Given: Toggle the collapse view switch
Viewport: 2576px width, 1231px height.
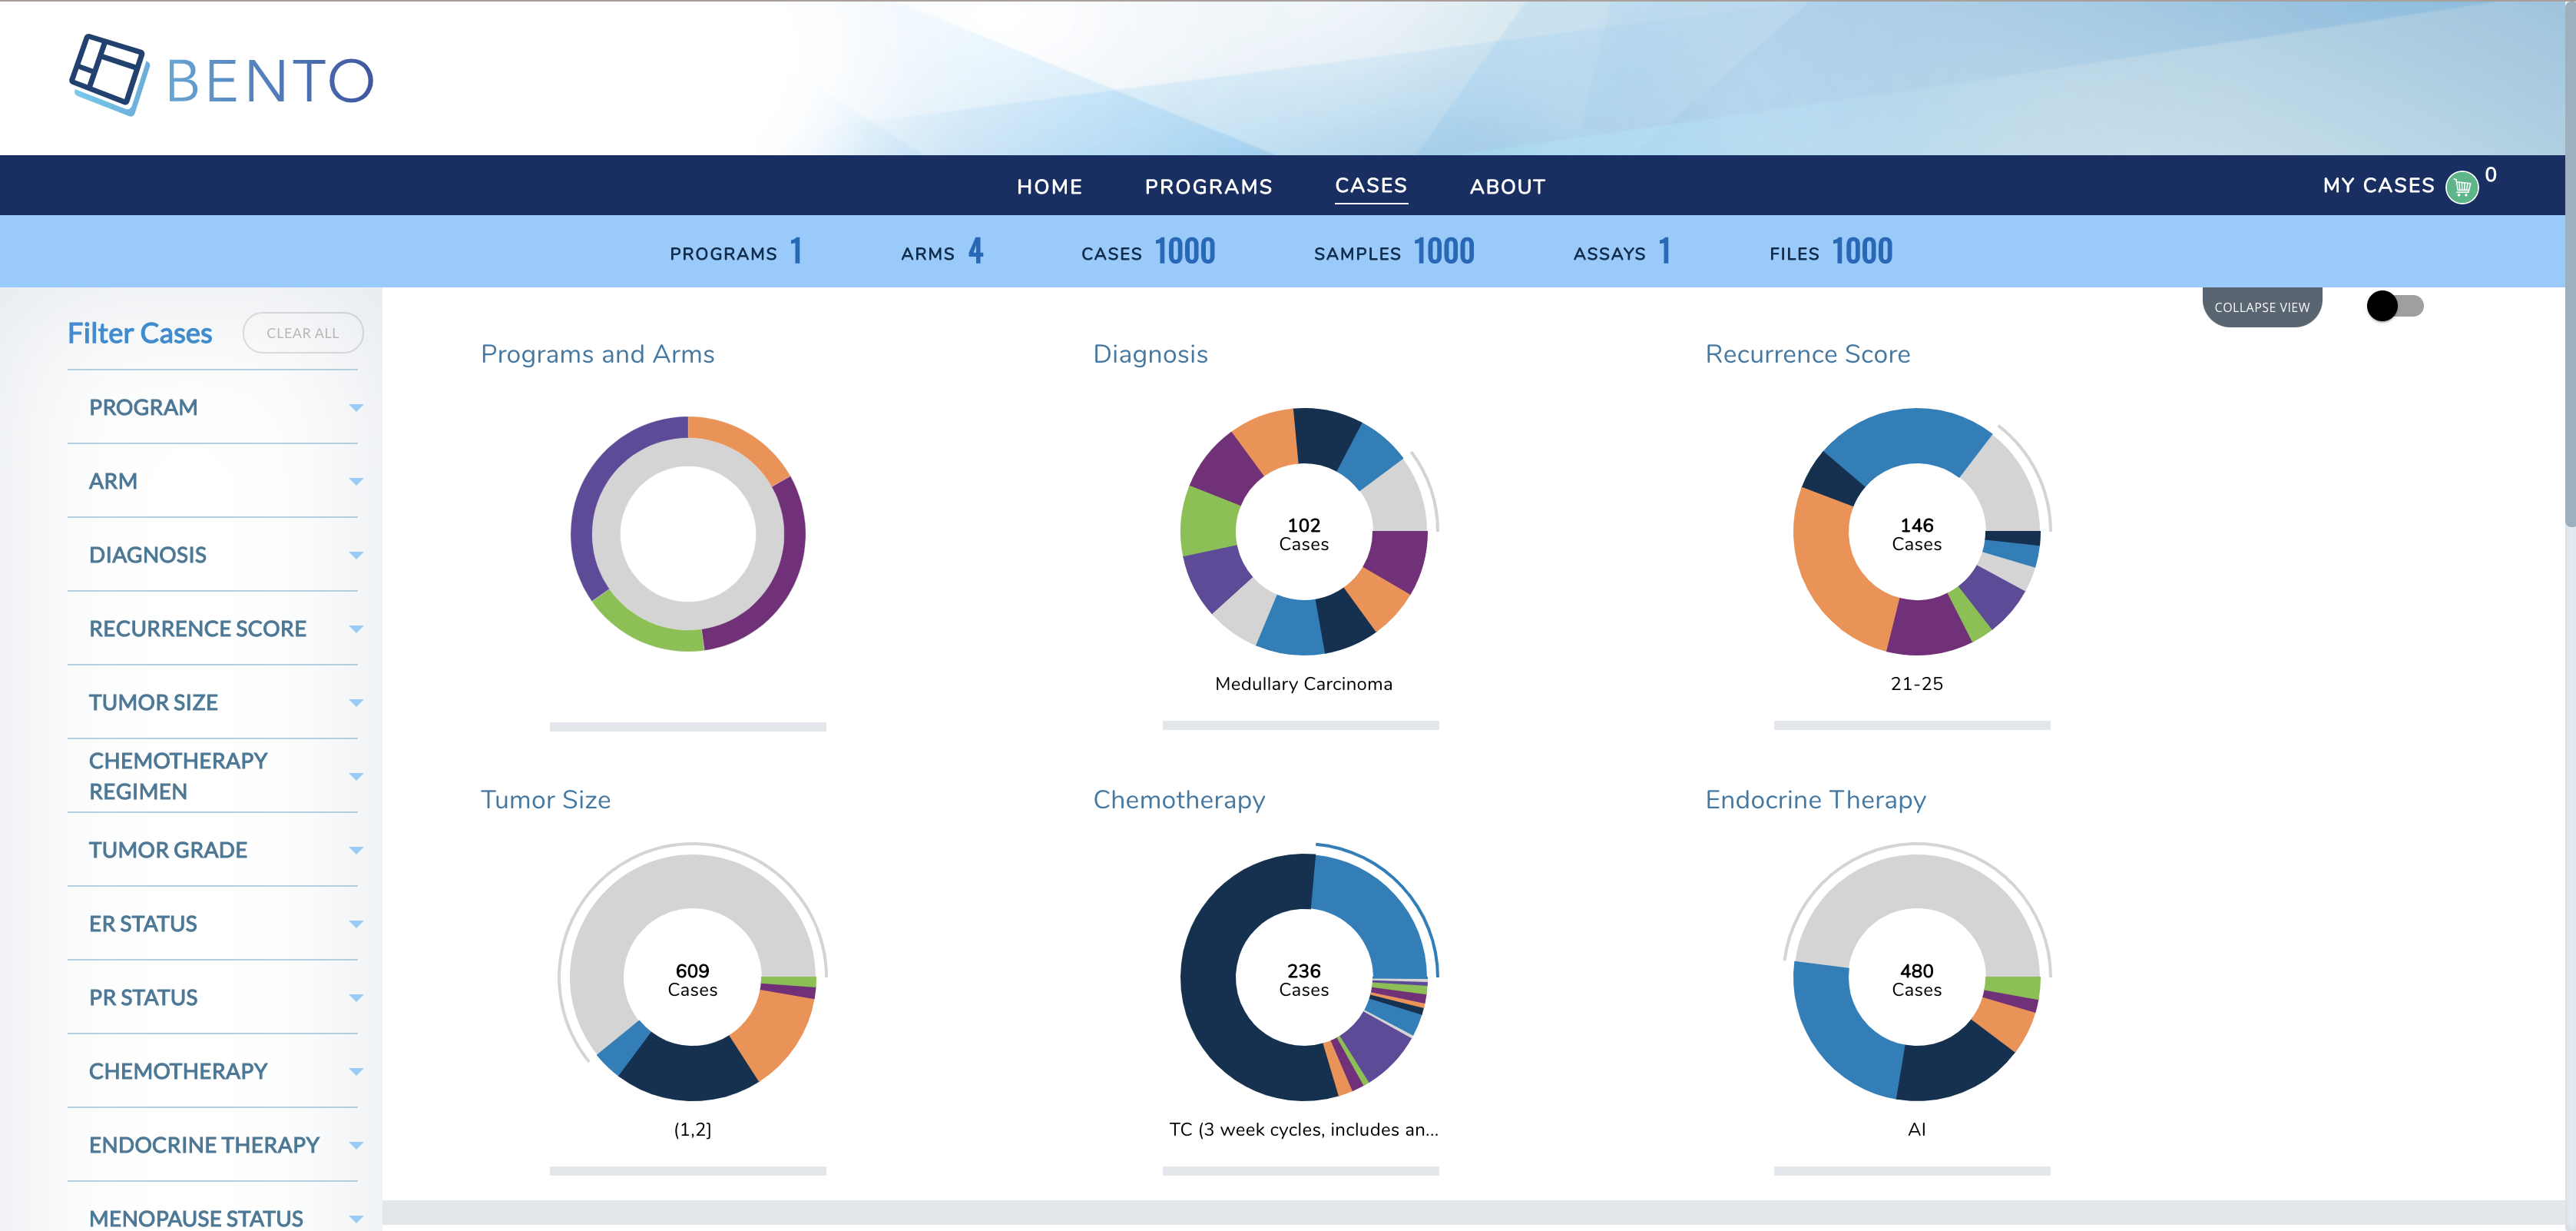Looking at the screenshot, I should pos(2394,305).
